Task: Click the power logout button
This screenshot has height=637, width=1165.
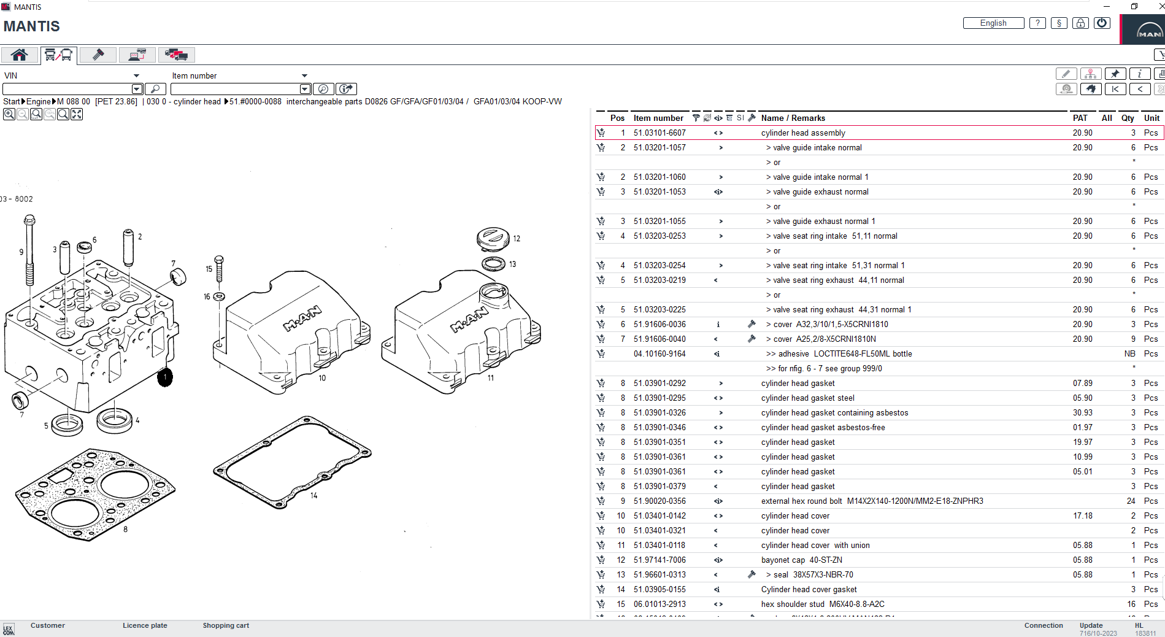Action: 1102,23
